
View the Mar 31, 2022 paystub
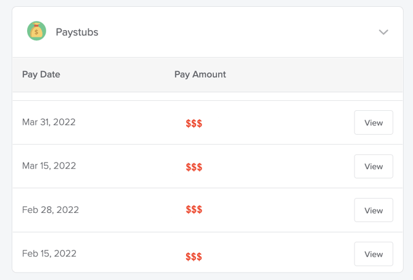click(x=373, y=122)
